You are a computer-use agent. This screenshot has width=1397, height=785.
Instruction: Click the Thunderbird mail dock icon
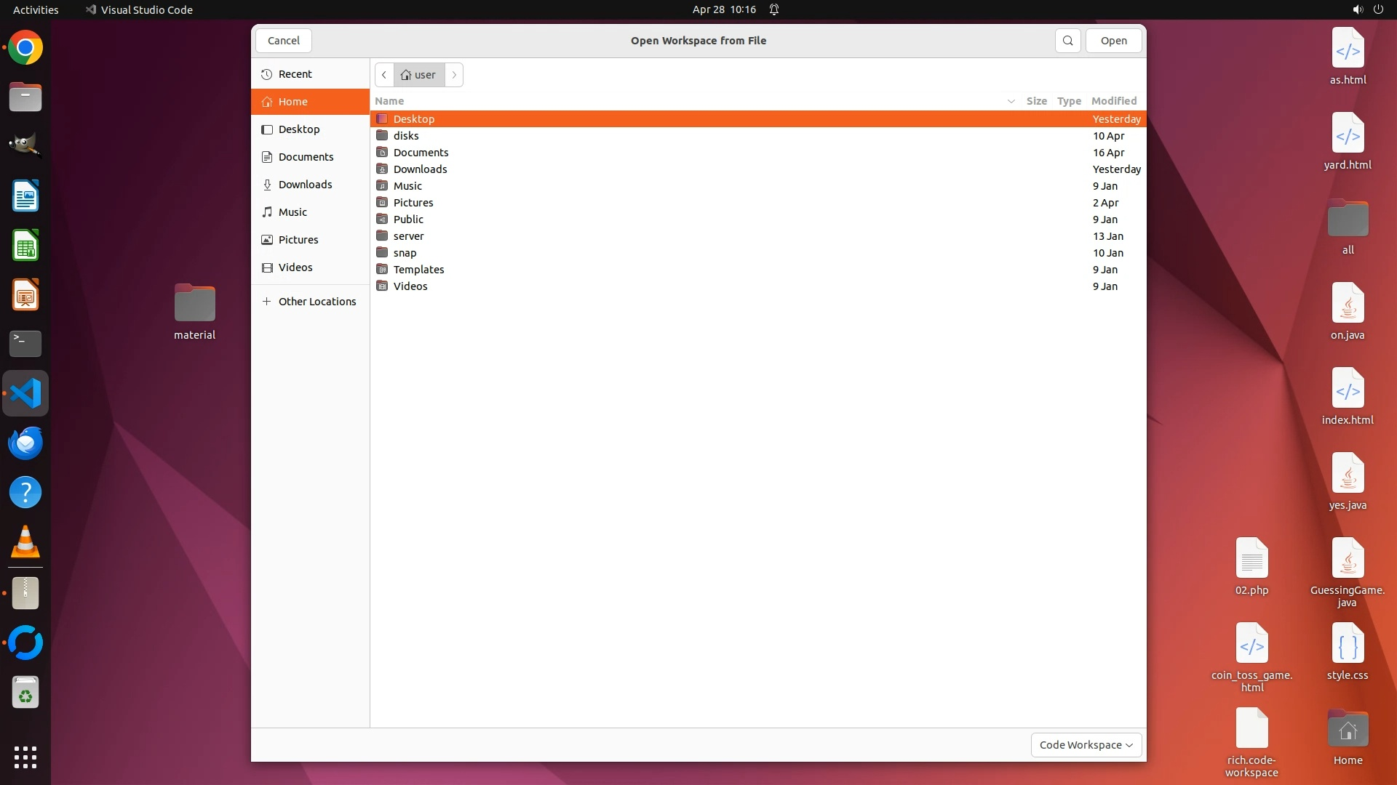click(x=25, y=443)
